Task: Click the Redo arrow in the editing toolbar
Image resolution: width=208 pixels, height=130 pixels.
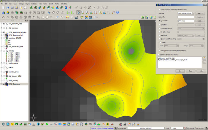Action: (x=8, y=18)
